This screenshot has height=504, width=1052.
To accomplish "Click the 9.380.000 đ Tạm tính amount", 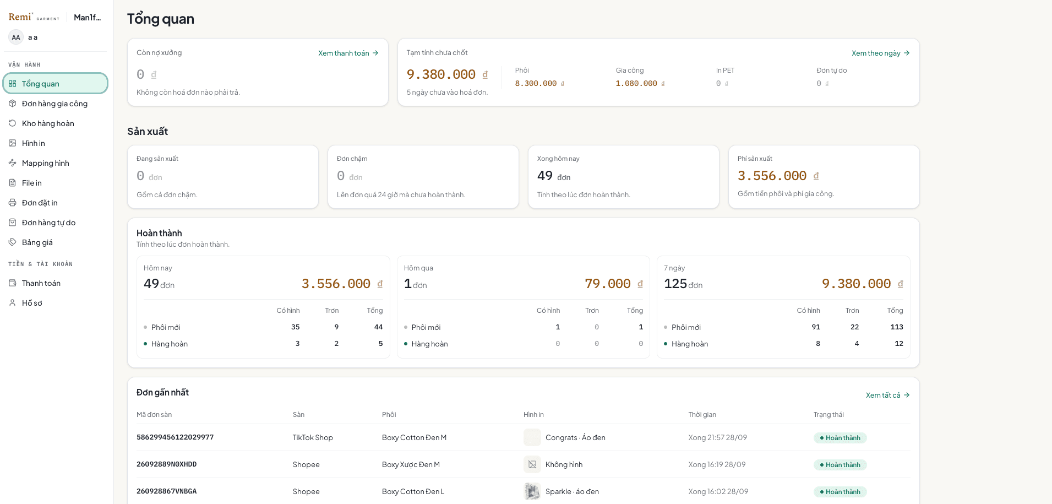I will point(447,74).
